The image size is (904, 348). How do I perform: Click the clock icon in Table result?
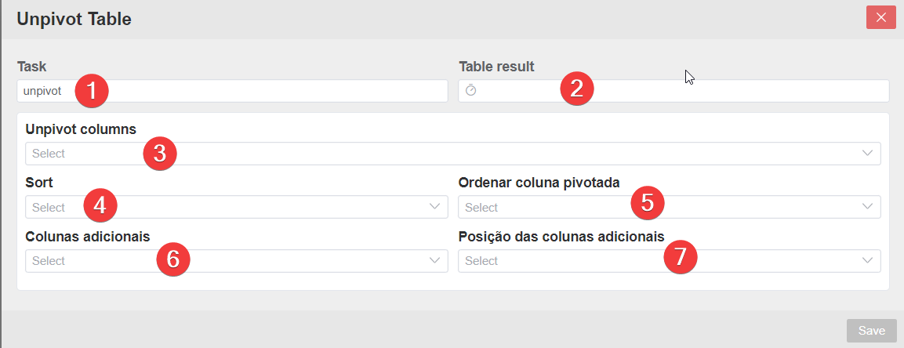point(470,90)
